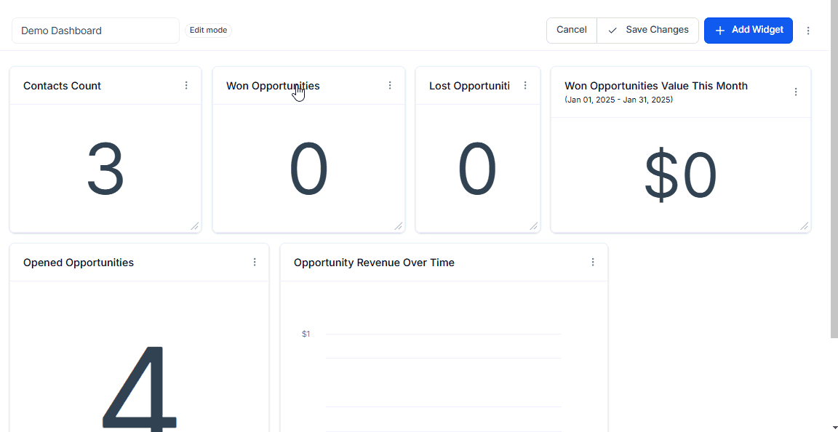Open dashboard more options menu beside Add Widget
The width and height of the screenshot is (838, 432).
click(x=808, y=31)
